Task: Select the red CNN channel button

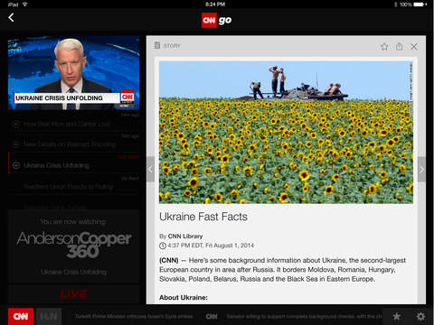Action: click(21, 316)
